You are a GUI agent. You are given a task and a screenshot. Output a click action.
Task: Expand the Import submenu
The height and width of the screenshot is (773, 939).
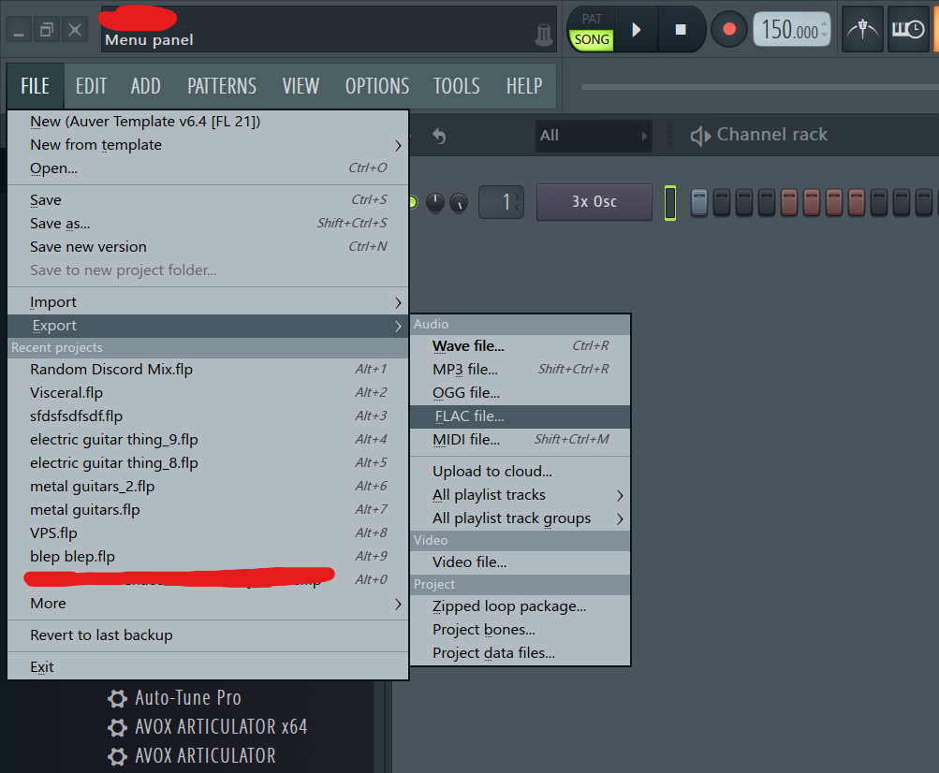209,302
